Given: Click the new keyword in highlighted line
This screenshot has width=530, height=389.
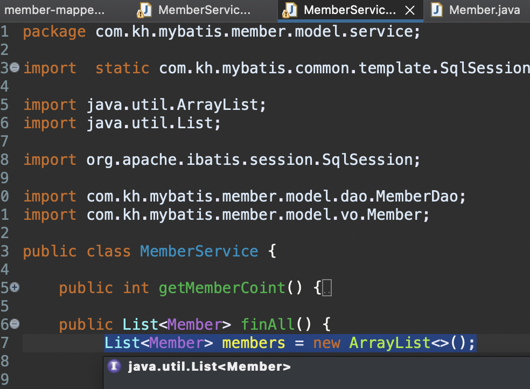Looking at the screenshot, I should 326,343.
